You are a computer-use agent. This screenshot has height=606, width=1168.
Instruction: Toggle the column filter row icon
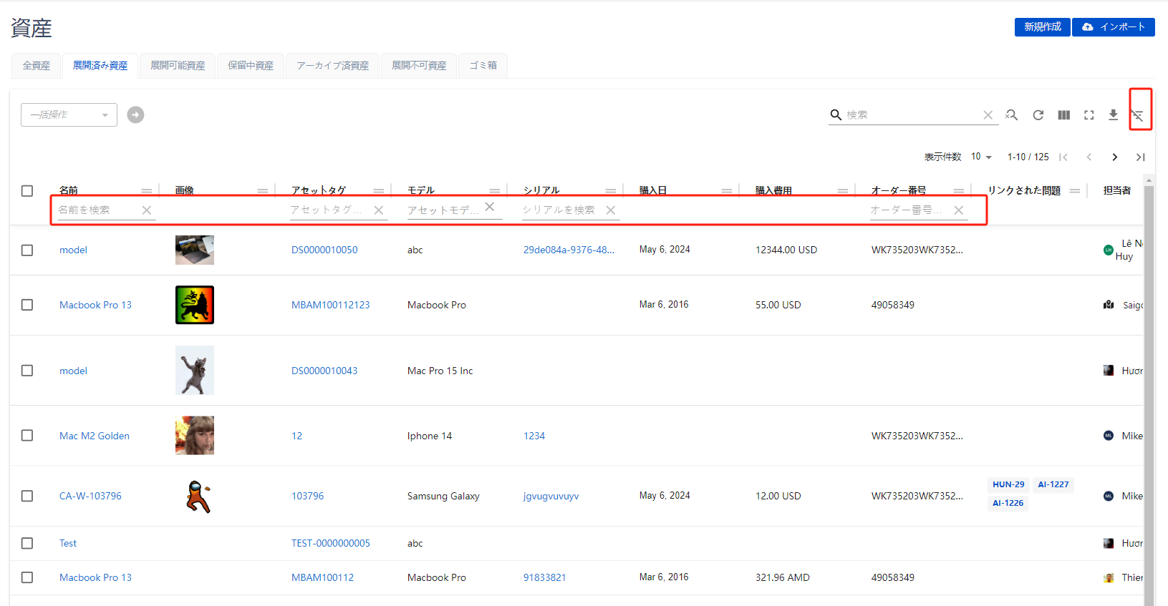pos(1138,115)
